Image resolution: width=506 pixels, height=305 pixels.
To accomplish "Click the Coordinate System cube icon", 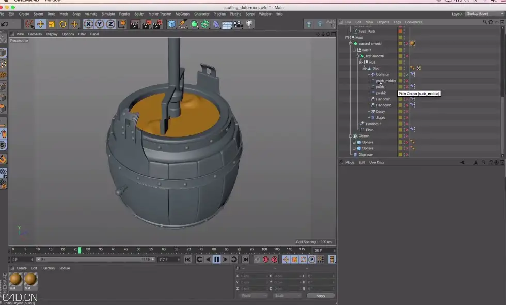I will [x=122, y=24].
